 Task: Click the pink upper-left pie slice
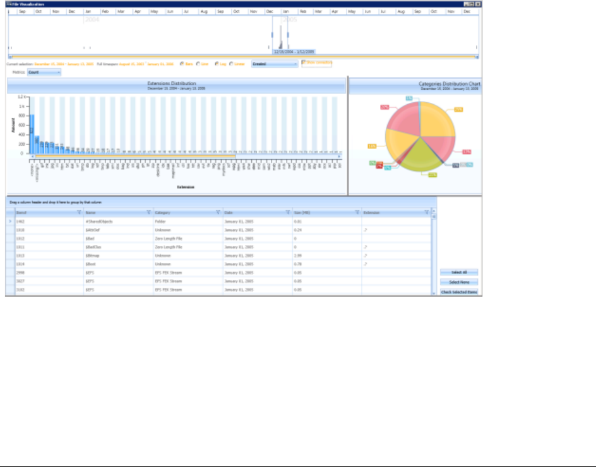click(405, 119)
